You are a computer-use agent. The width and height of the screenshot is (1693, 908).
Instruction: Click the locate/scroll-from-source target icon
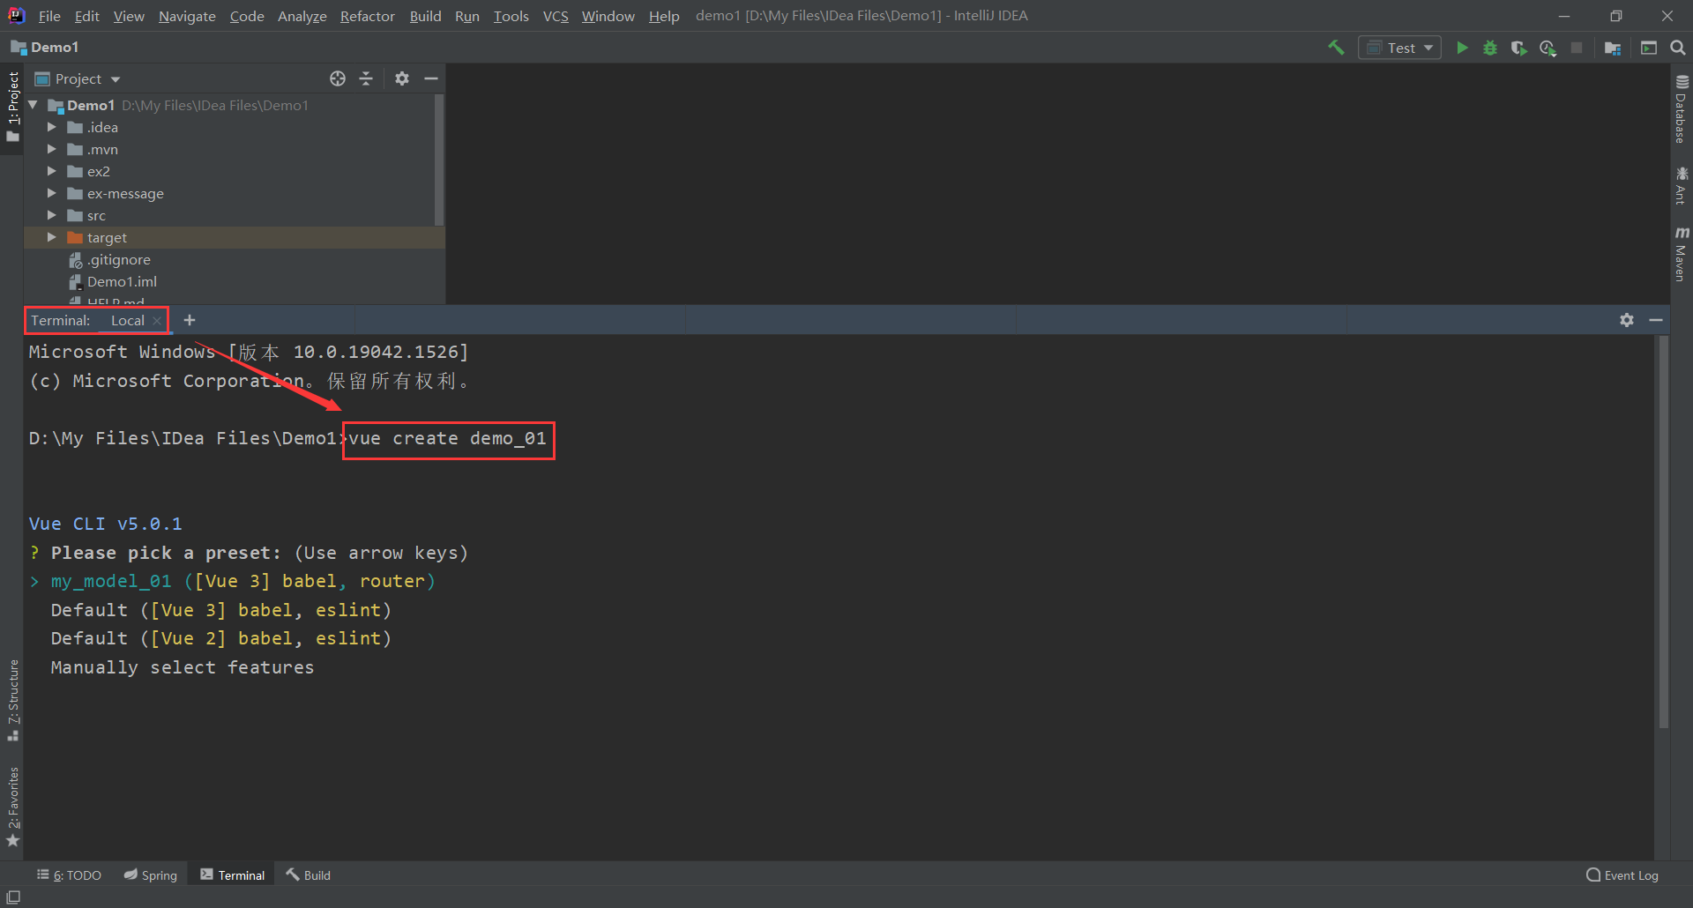coord(338,78)
